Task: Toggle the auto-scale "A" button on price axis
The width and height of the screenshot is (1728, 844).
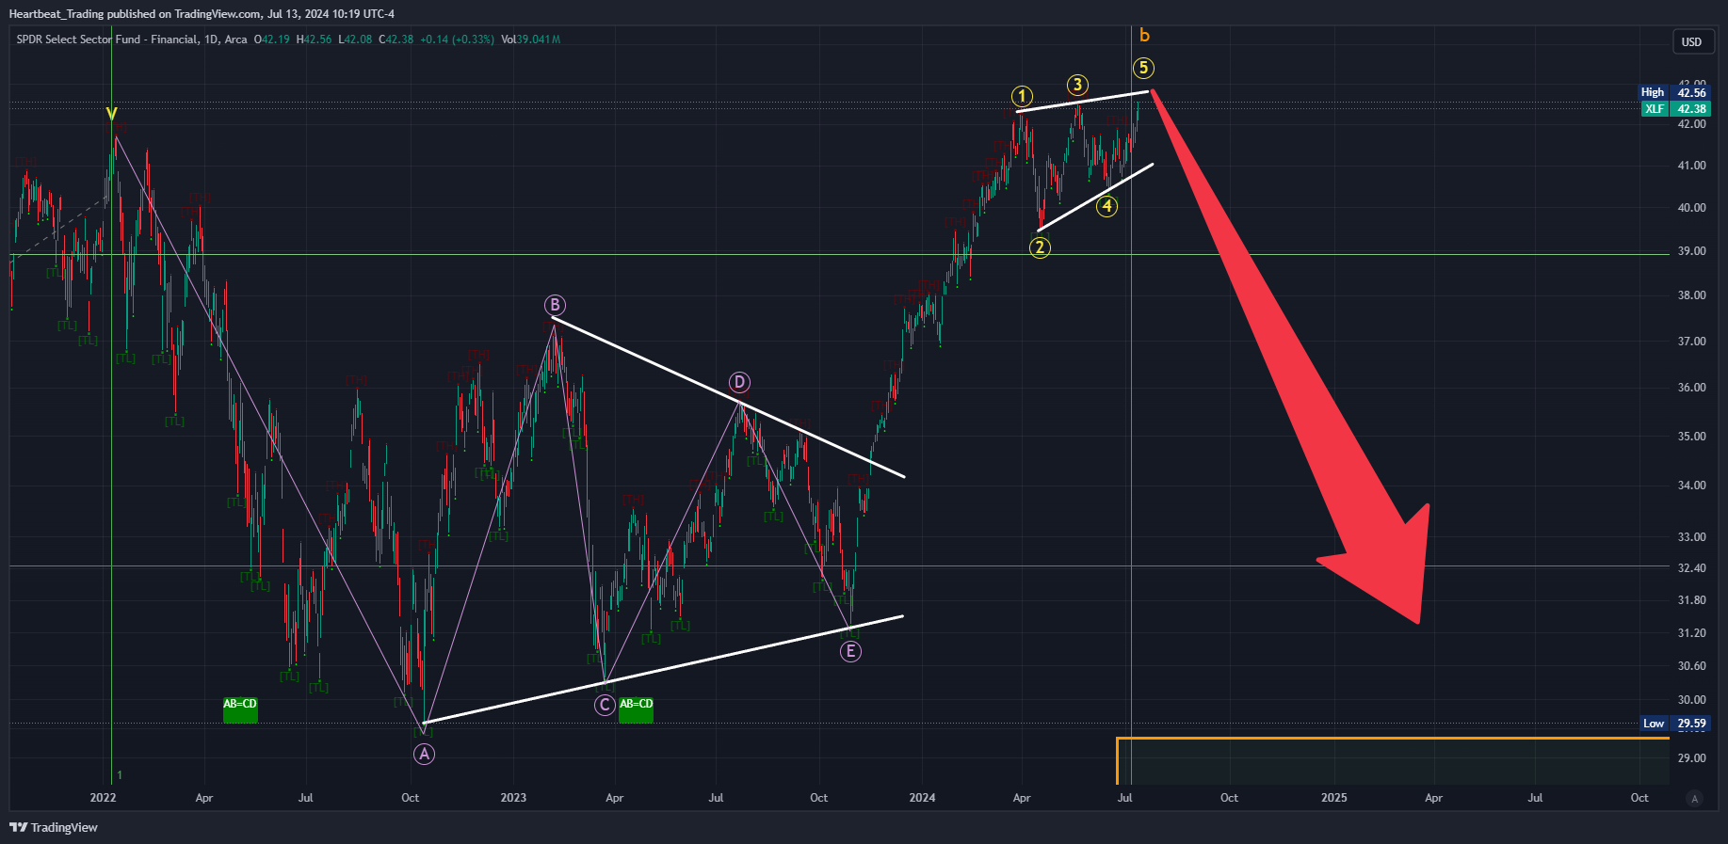Action: click(x=1695, y=798)
